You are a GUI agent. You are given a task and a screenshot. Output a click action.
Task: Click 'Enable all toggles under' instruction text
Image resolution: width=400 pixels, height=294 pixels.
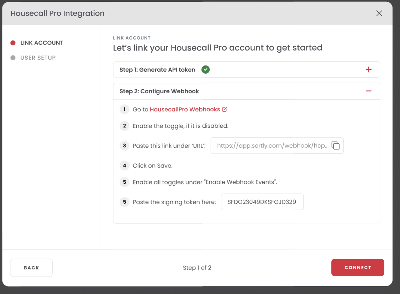click(x=205, y=182)
